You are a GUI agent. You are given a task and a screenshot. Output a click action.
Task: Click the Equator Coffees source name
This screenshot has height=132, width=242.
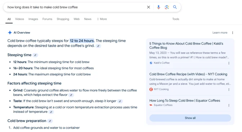[163, 105]
